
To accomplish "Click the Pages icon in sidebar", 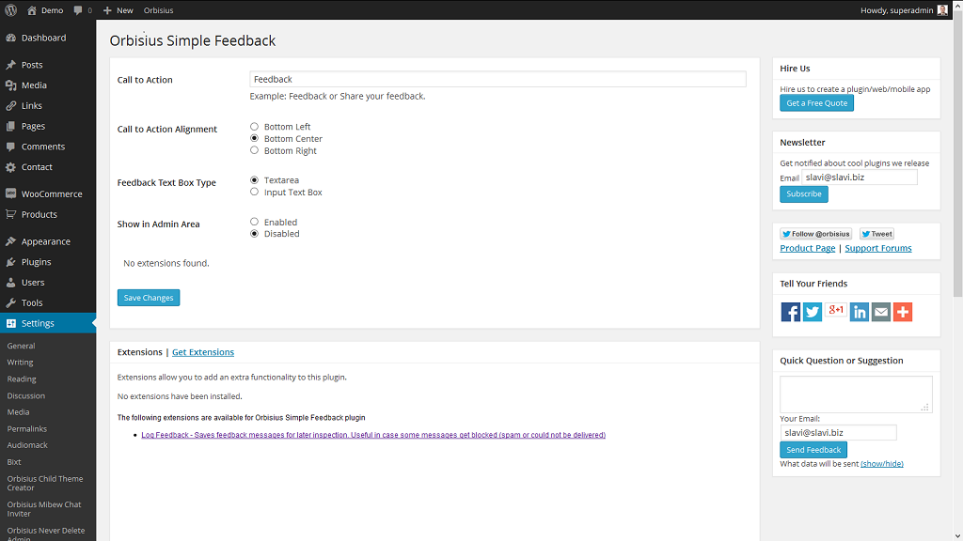I will tap(10, 126).
